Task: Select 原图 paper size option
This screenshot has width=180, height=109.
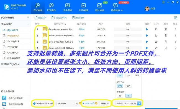Action: coord(137,76)
